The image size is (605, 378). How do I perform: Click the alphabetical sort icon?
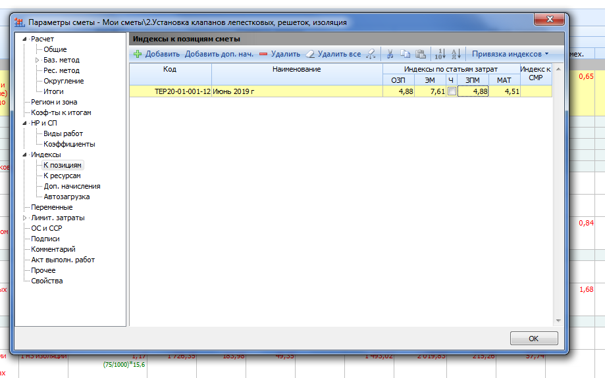456,54
